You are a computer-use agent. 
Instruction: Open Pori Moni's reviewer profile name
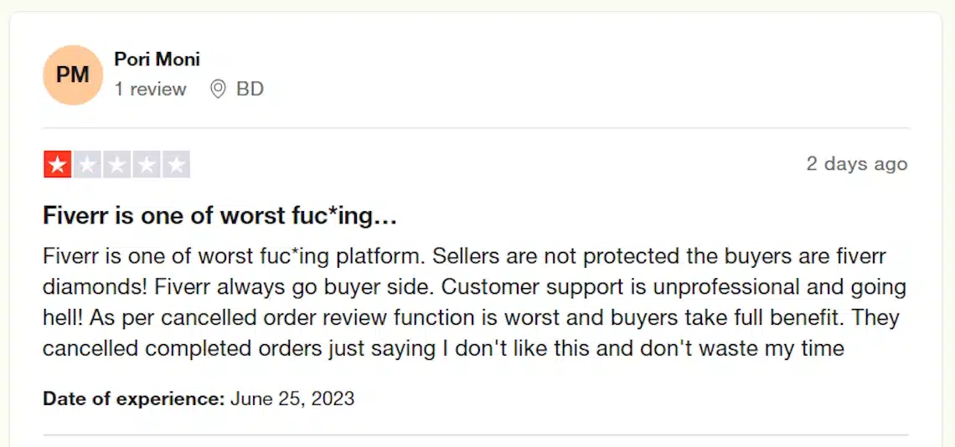[x=157, y=59]
